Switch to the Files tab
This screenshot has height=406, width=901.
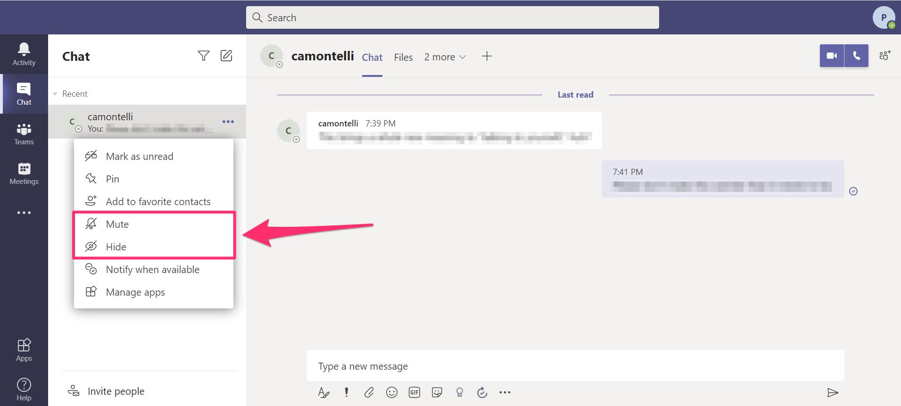[x=403, y=57]
